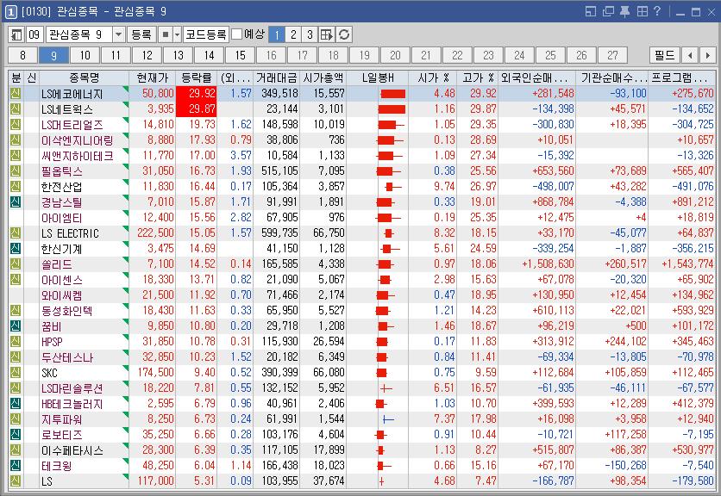Click the window layout icon left of duplicate icon
Viewport: 721px width, 496px height.
point(591,11)
